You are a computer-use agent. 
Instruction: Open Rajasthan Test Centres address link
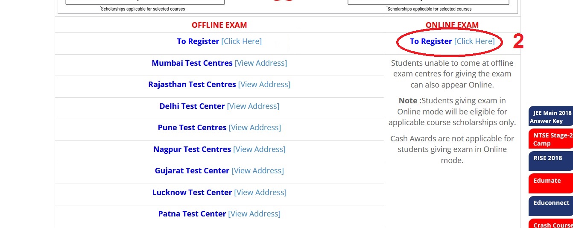[x=264, y=85]
